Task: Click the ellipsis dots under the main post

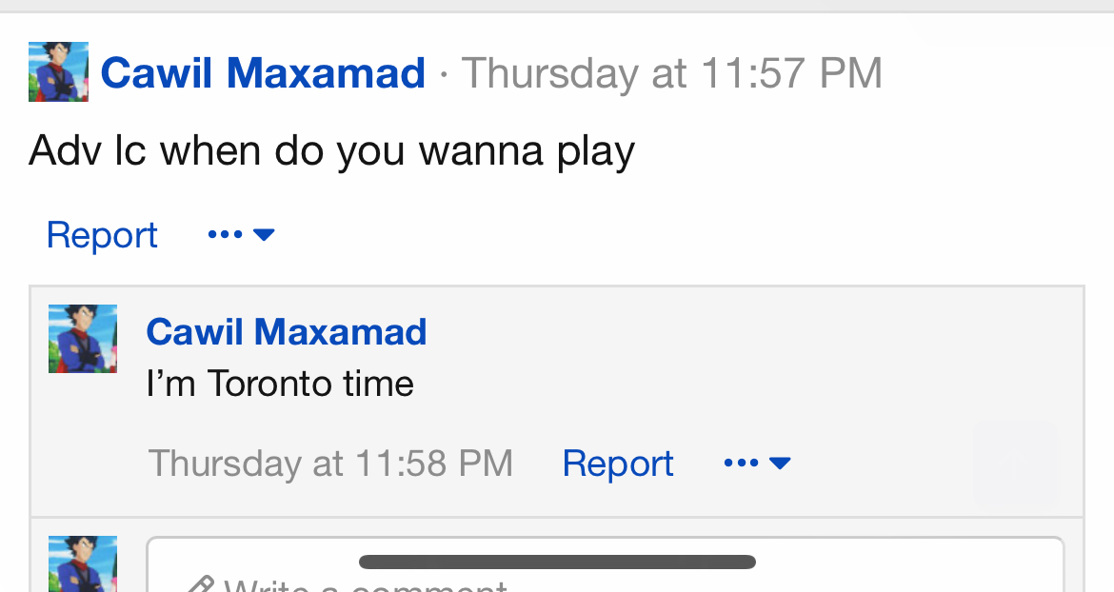Action: [225, 234]
